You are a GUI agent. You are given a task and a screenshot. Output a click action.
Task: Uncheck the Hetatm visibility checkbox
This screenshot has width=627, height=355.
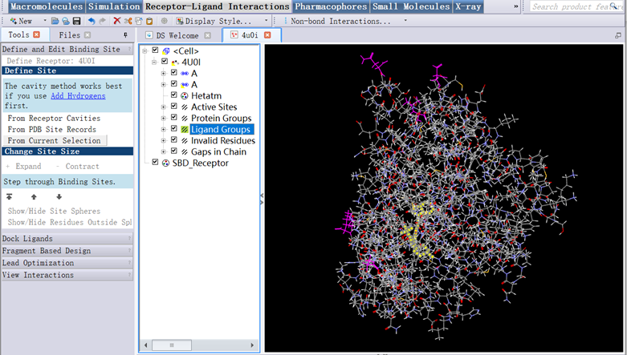173,95
